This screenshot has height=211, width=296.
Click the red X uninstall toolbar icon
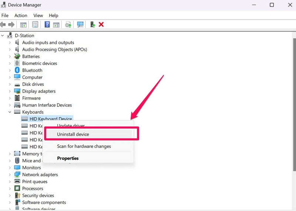(x=101, y=25)
